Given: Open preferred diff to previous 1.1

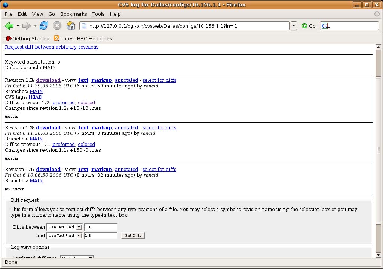Looking at the screenshot, I should (x=64, y=144).
